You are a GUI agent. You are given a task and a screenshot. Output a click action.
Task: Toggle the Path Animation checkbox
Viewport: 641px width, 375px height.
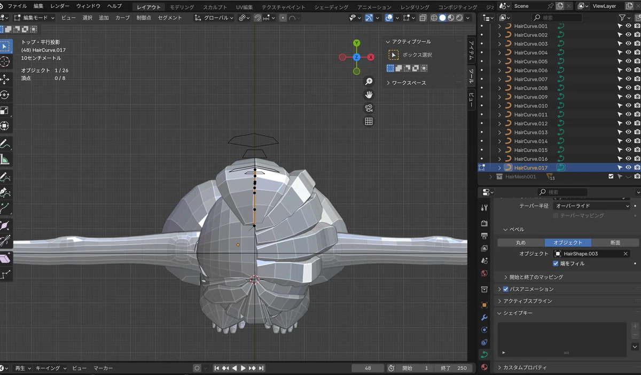506,289
